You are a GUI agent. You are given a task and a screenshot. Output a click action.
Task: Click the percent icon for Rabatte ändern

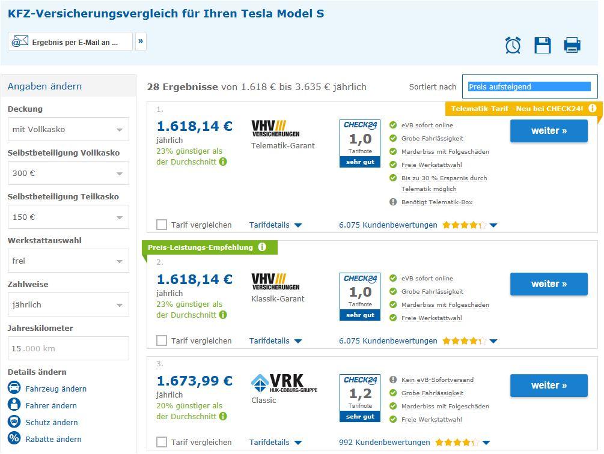(x=14, y=438)
